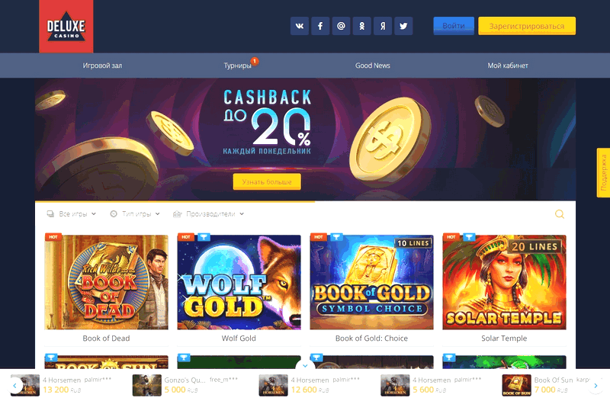Click Узнать больше on cashback banner
Image resolution: width=610 pixels, height=401 pixels.
267,181
